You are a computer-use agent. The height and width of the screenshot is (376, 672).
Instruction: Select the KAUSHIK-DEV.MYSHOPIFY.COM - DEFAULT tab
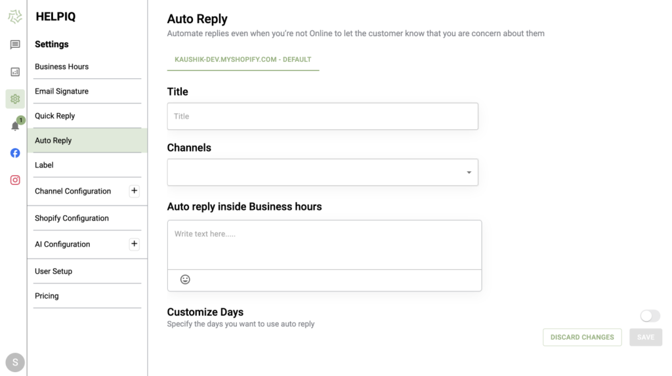pyautogui.click(x=243, y=60)
